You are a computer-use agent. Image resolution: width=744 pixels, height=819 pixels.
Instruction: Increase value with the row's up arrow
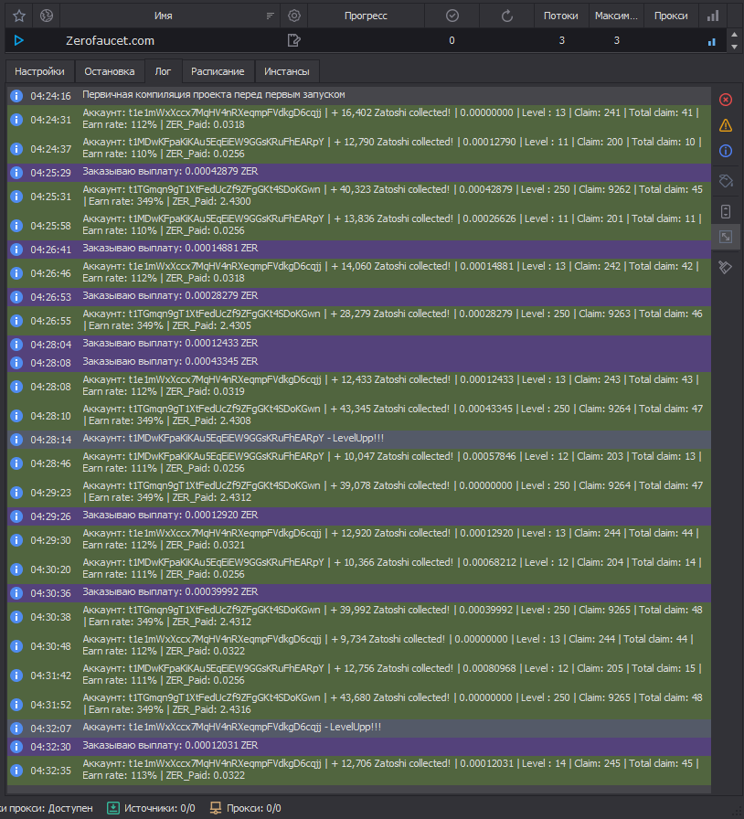click(733, 35)
